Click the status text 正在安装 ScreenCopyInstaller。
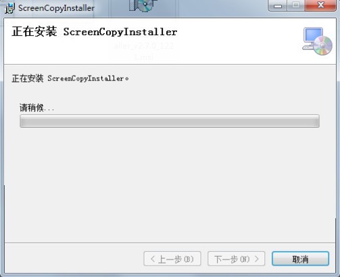 (x=70, y=78)
